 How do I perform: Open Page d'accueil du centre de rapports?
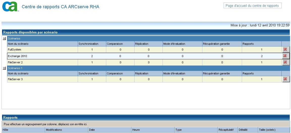(x=252, y=6)
